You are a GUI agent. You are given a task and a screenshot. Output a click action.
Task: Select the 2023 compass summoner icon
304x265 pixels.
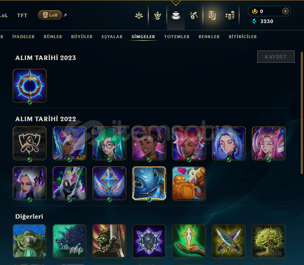(30, 86)
